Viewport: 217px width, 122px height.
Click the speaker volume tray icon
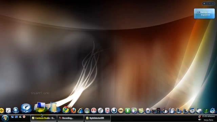(200, 120)
